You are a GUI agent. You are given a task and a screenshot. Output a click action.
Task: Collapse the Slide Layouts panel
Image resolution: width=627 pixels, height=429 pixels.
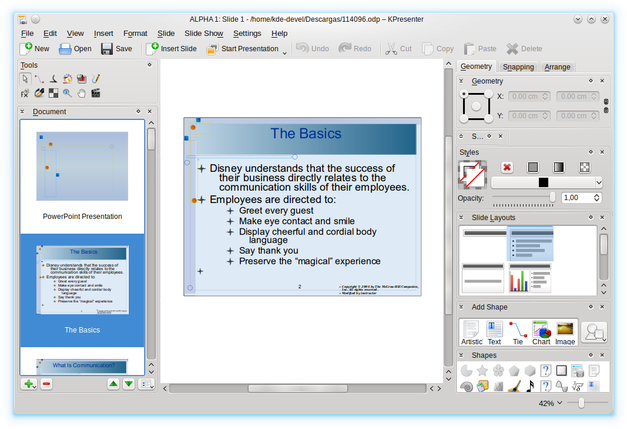pos(462,218)
